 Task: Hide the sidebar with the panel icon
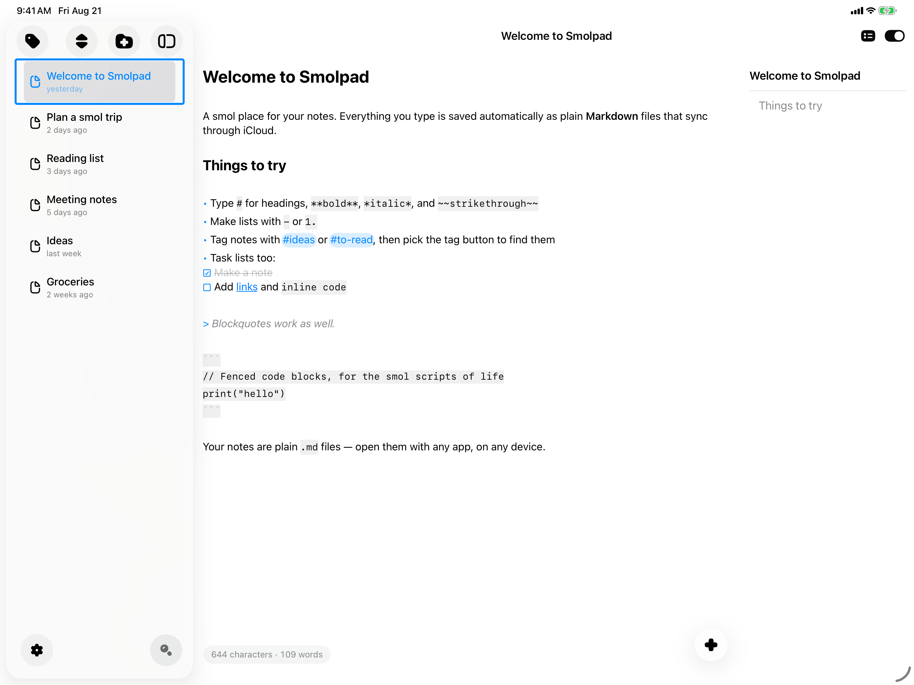pos(166,41)
